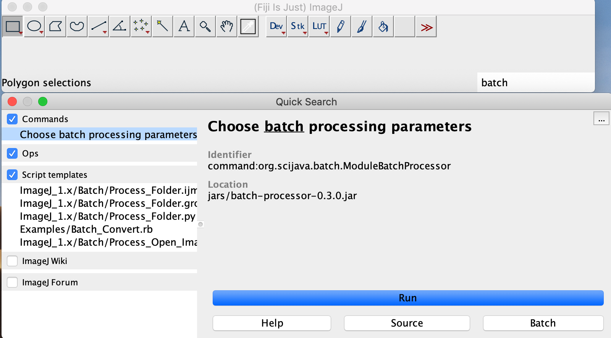Choose the Color picker tool
611x338 pixels.
248,26
